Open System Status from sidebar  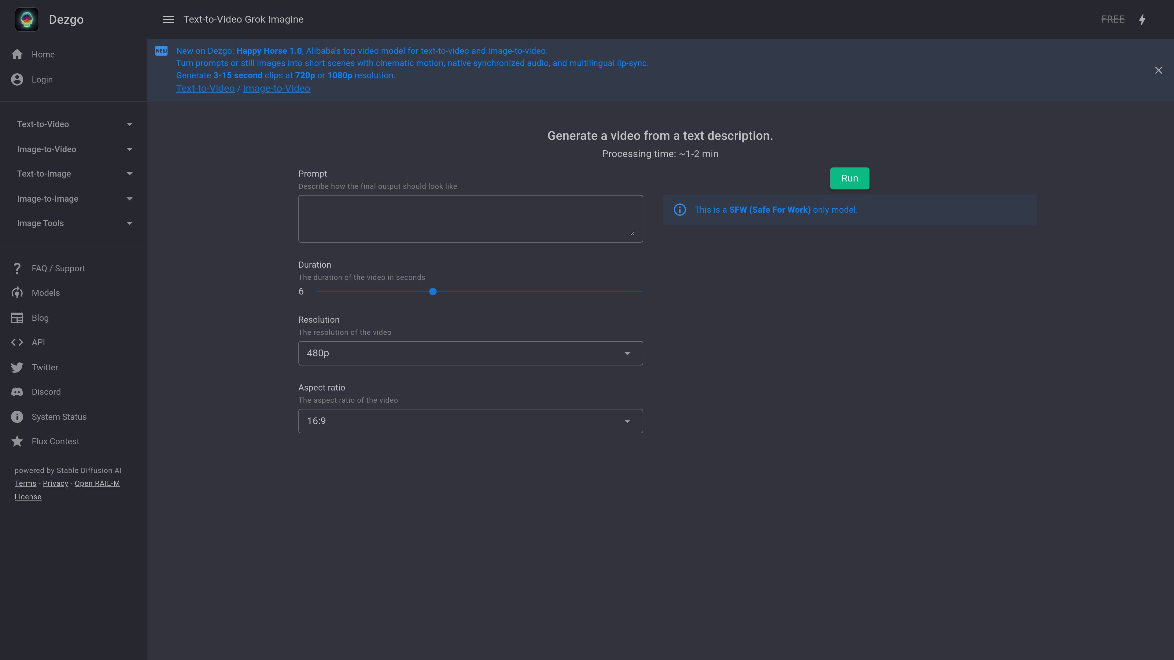(x=73, y=417)
